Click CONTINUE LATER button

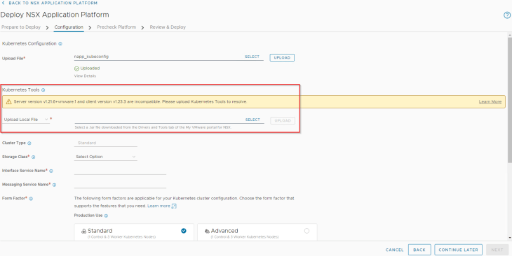458,250
